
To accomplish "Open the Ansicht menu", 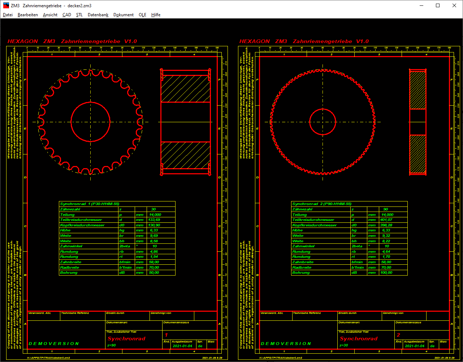I will click(50, 15).
